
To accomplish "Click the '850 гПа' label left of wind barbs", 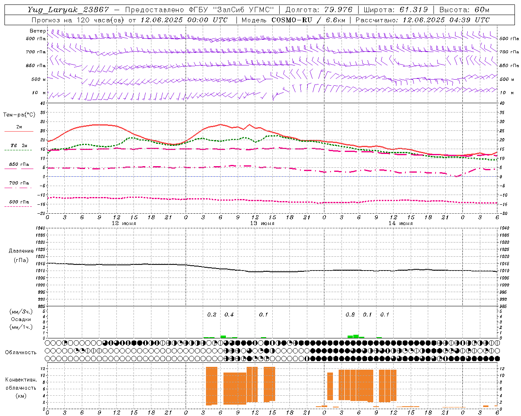I will pos(36,65).
